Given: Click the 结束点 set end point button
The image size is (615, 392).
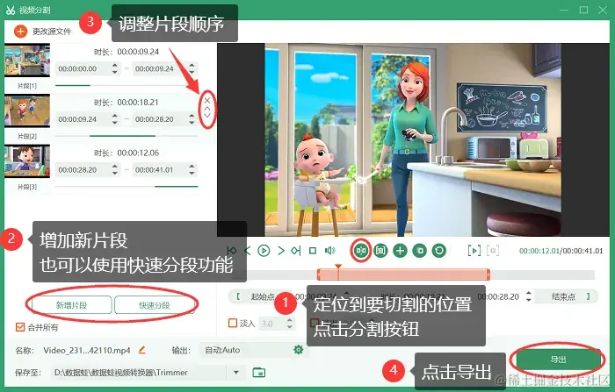Looking at the screenshot, I should click(x=568, y=296).
